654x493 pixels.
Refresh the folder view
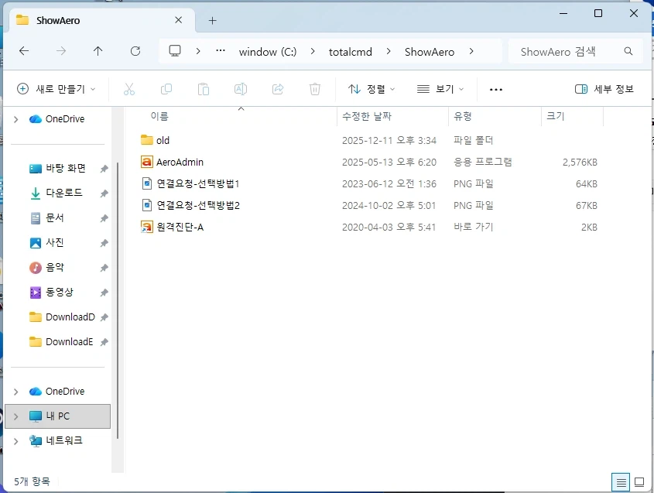point(135,51)
